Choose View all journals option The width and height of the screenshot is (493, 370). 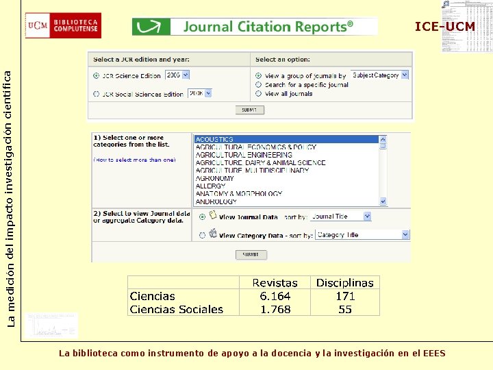pos(258,93)
